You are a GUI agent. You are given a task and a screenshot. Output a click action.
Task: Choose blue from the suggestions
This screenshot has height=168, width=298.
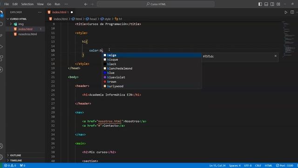(x=152, y=73)
